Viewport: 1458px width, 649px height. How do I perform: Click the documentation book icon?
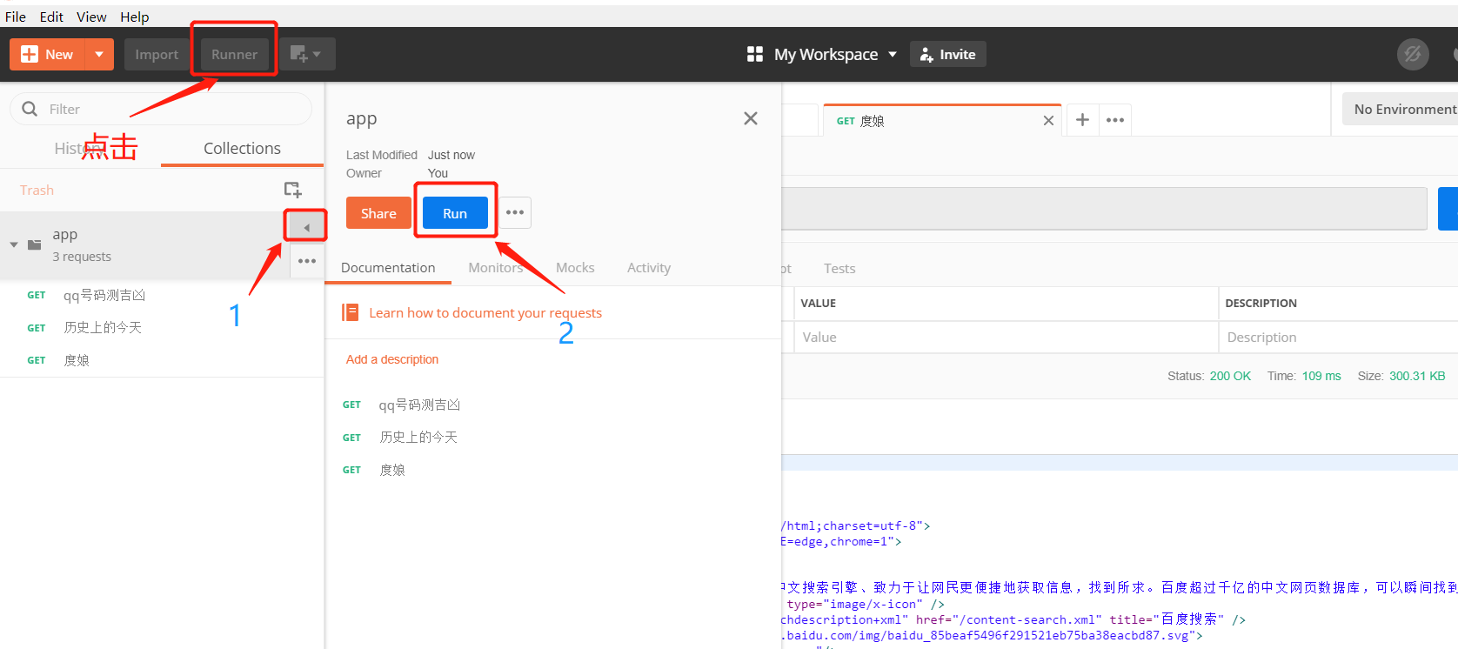tap(351, 312)
